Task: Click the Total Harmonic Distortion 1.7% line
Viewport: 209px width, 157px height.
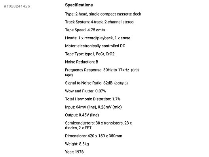Action: (93, 99)
